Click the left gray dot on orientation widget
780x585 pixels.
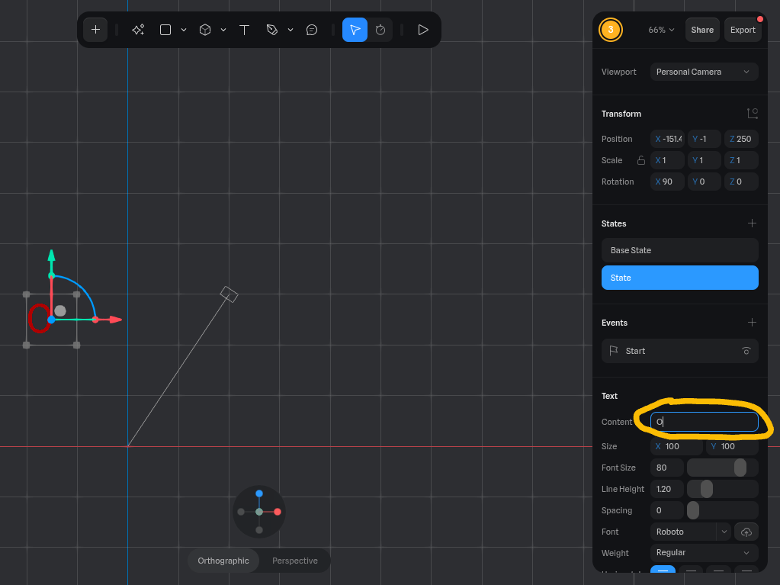tap(241, 512)
